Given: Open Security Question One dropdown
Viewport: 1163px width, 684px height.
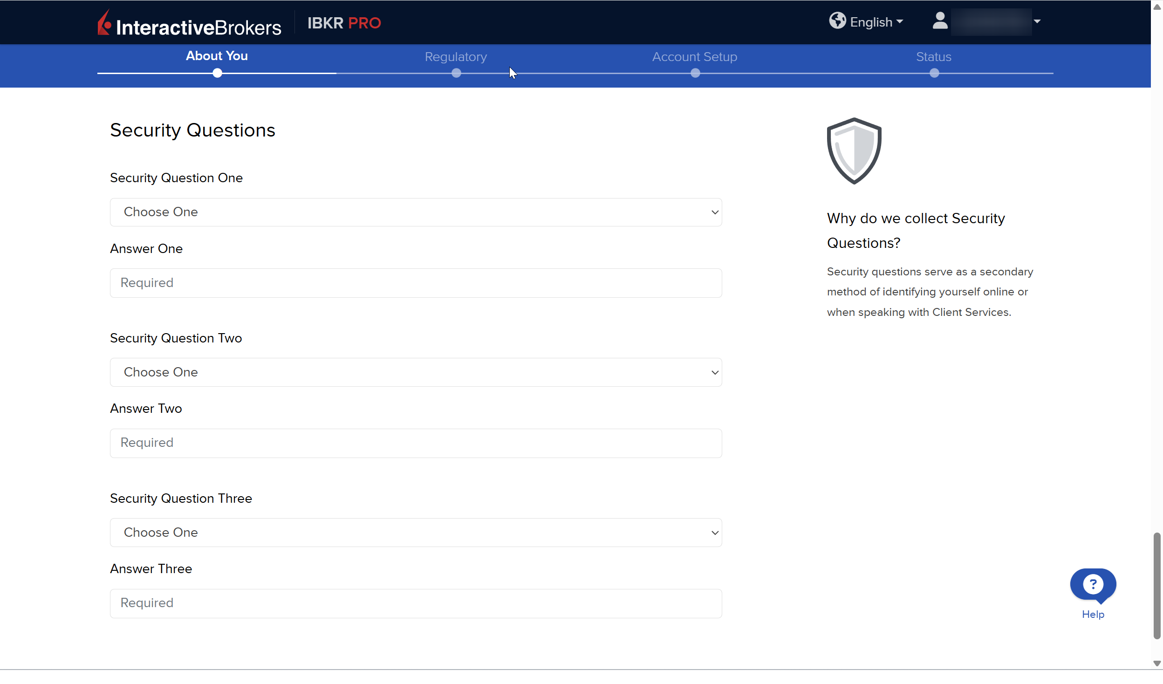Looking at the screenshot, I should (x=416, y=212).
